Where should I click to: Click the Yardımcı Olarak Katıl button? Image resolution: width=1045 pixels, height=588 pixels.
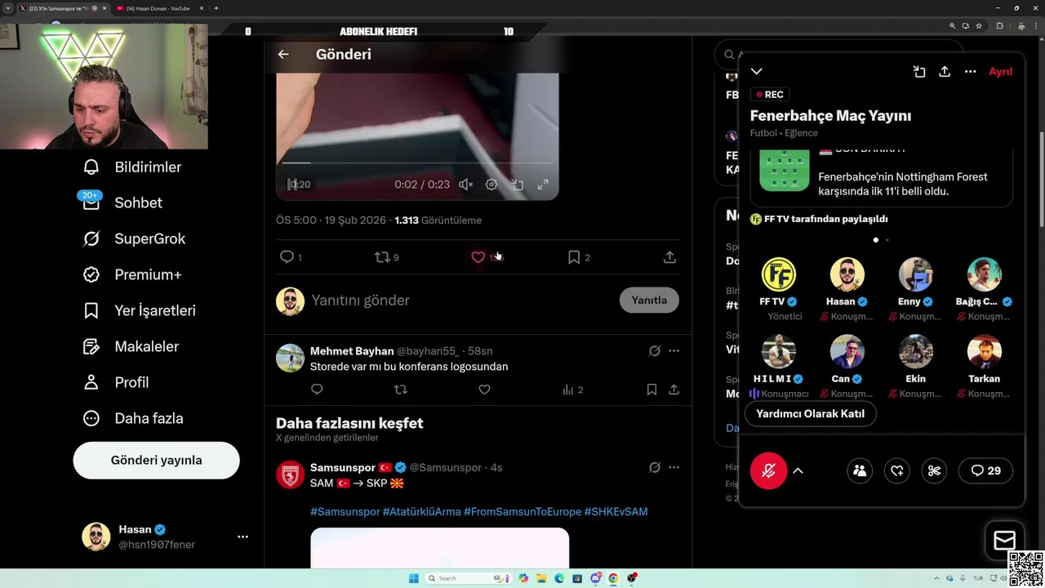pyautogui.click(x=810, y=413)
